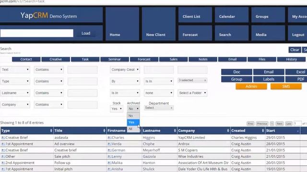This screenshot has width=307, height=172.
Task: Click the Next pagination button
Action: (279, 124)
